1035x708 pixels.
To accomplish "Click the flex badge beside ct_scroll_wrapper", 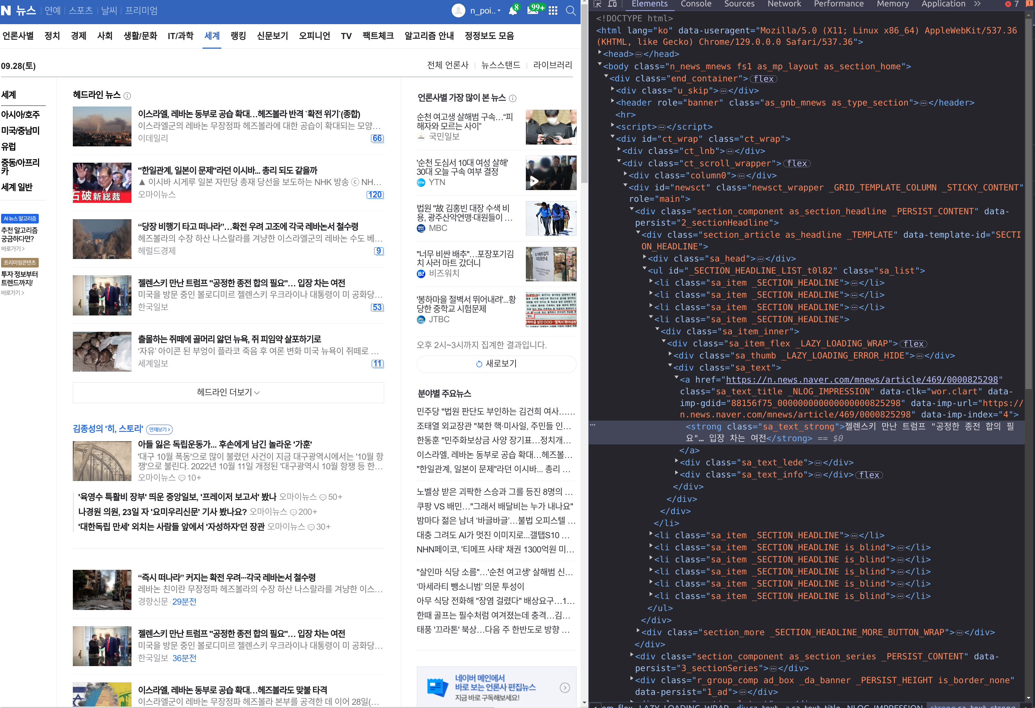I will pos(797,164).
